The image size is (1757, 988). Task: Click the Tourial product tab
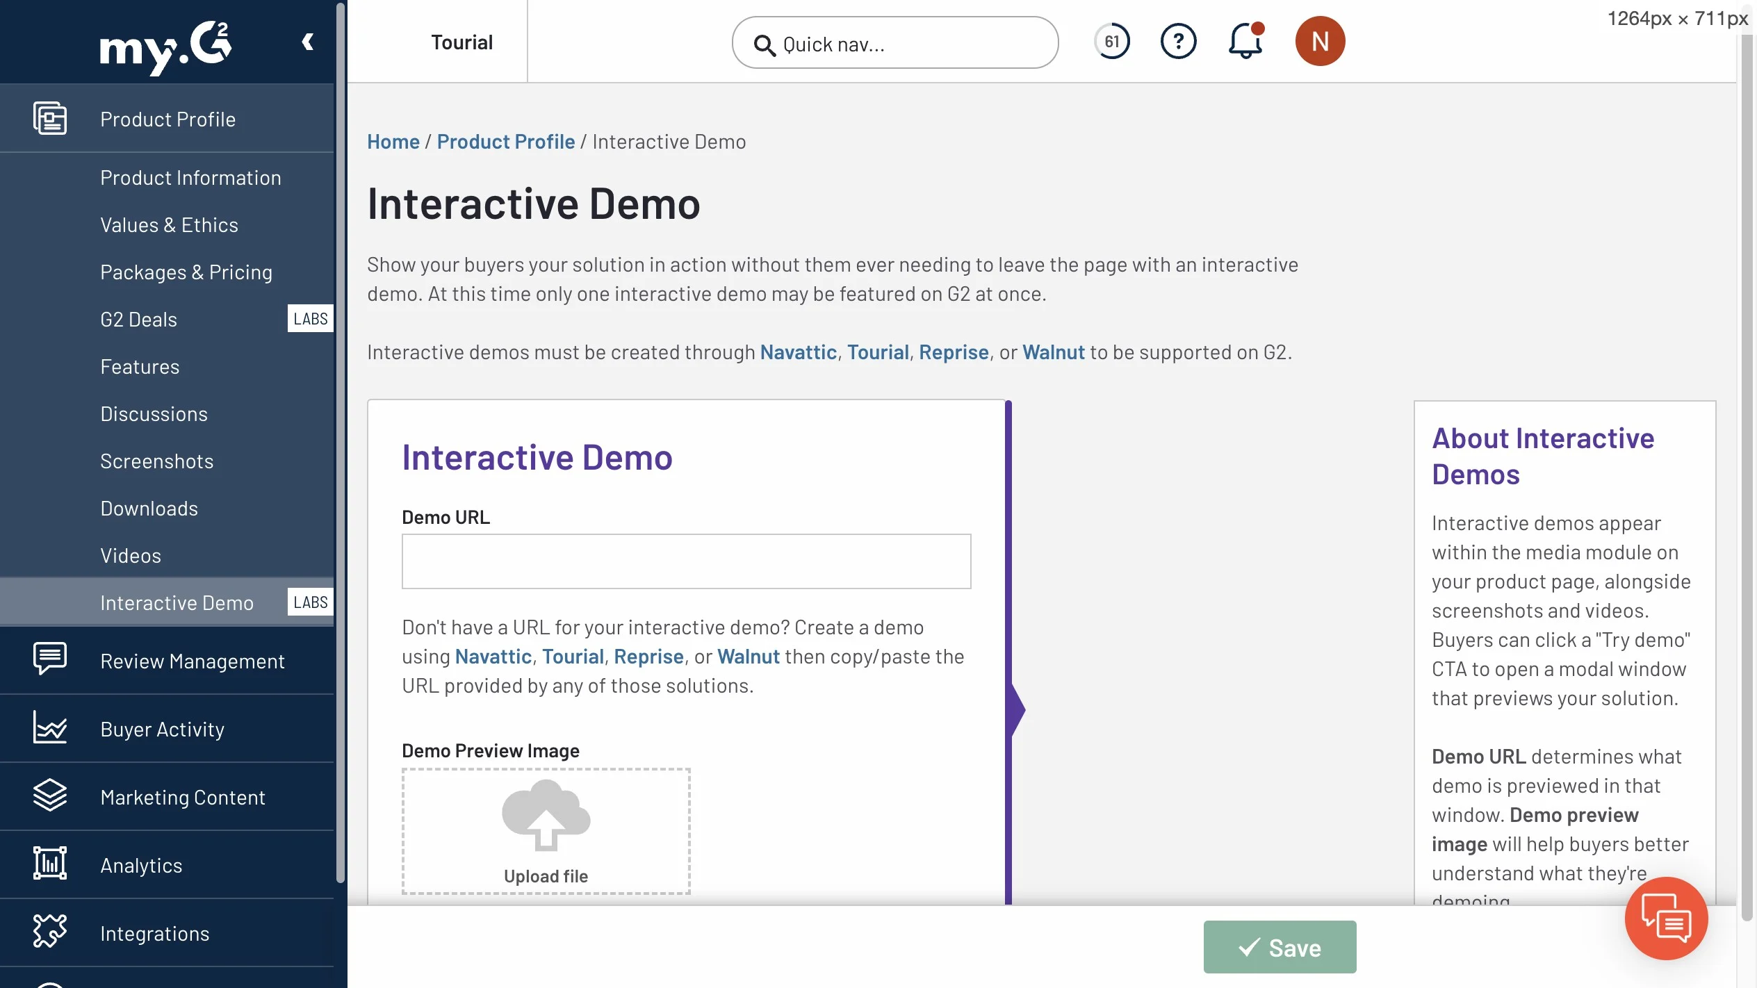point(461,42)
